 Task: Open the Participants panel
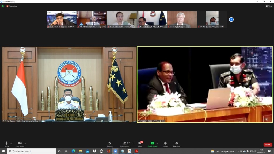(x=125, y=143)
